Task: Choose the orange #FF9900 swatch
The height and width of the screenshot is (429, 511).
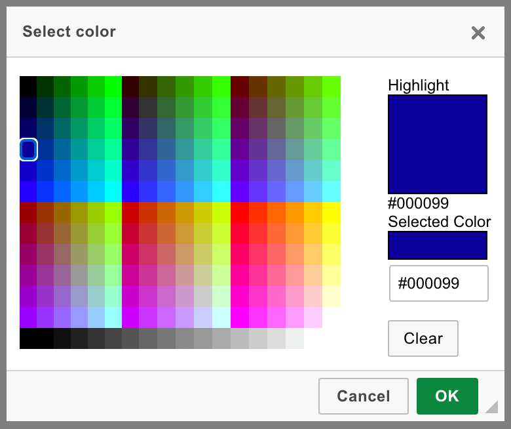Action: (x=295, y=213)
